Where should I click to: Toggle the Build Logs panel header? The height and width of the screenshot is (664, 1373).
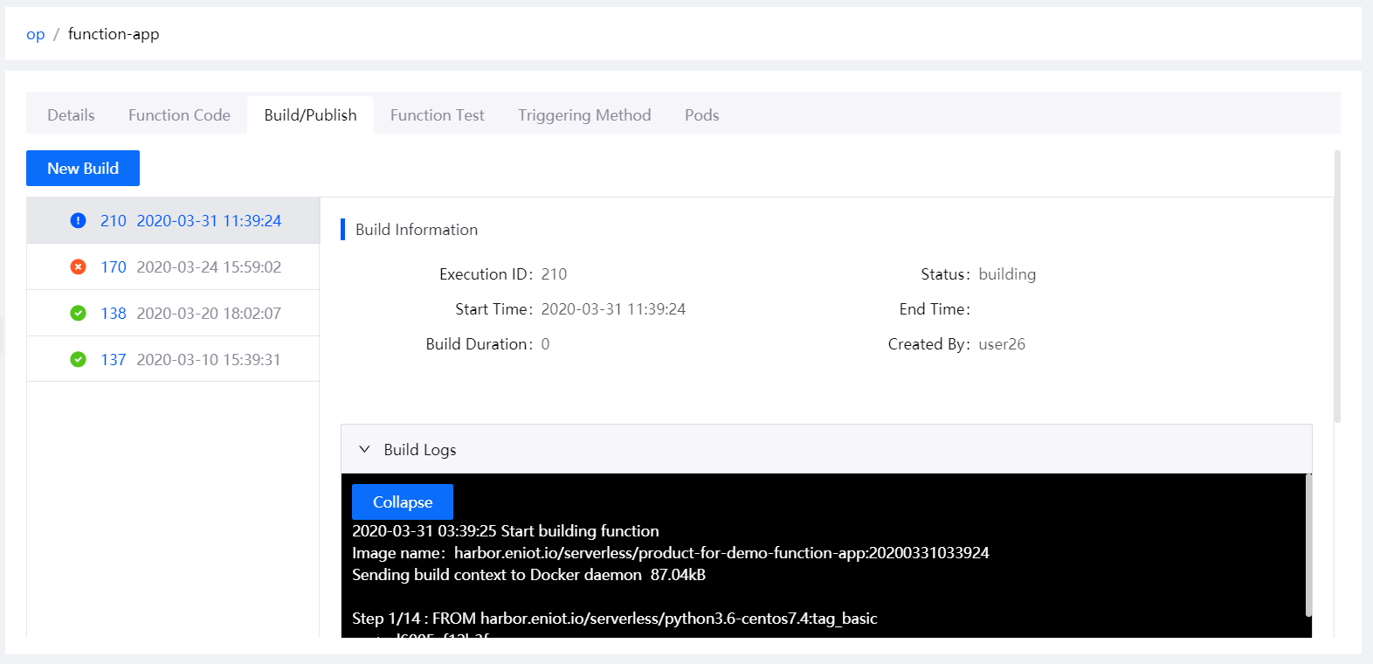825,450
